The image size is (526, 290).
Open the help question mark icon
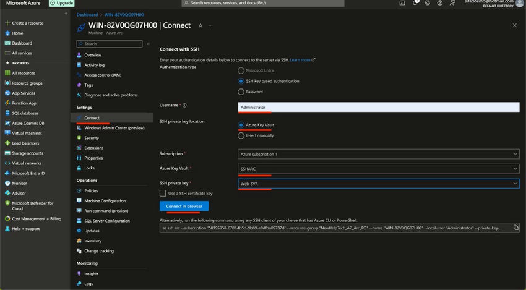tap(440, 3)
